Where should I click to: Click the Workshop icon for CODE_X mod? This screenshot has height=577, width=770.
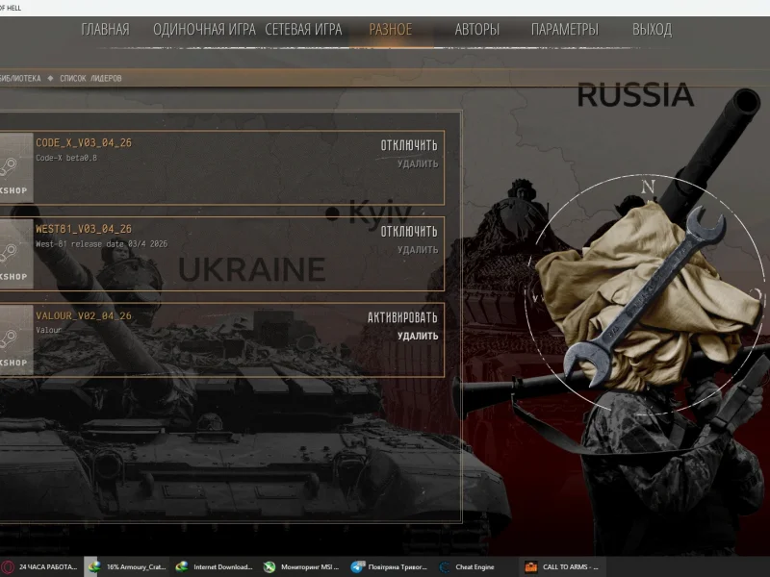[x=15, y=167]
